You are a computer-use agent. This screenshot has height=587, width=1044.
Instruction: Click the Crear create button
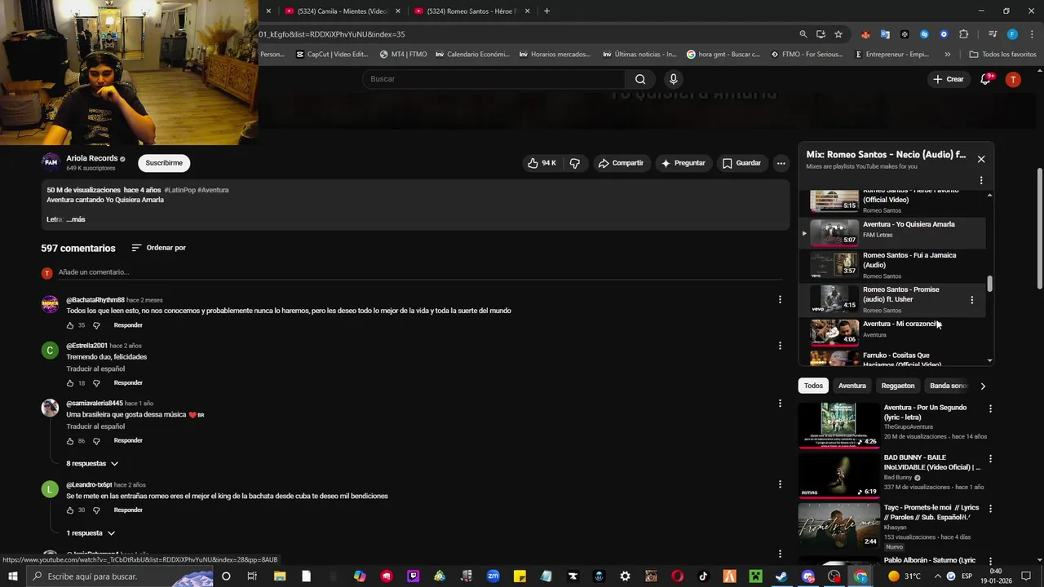[x=949, y=79]
